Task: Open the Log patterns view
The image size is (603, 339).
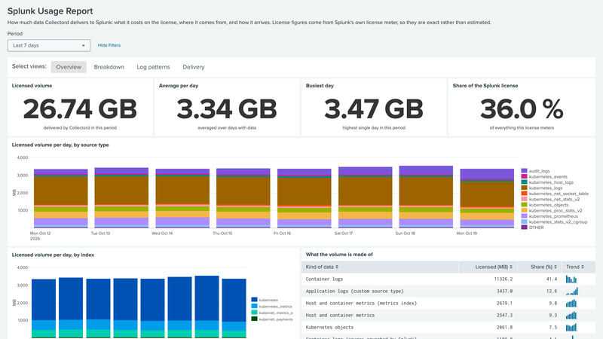Action: pos(153,67)
